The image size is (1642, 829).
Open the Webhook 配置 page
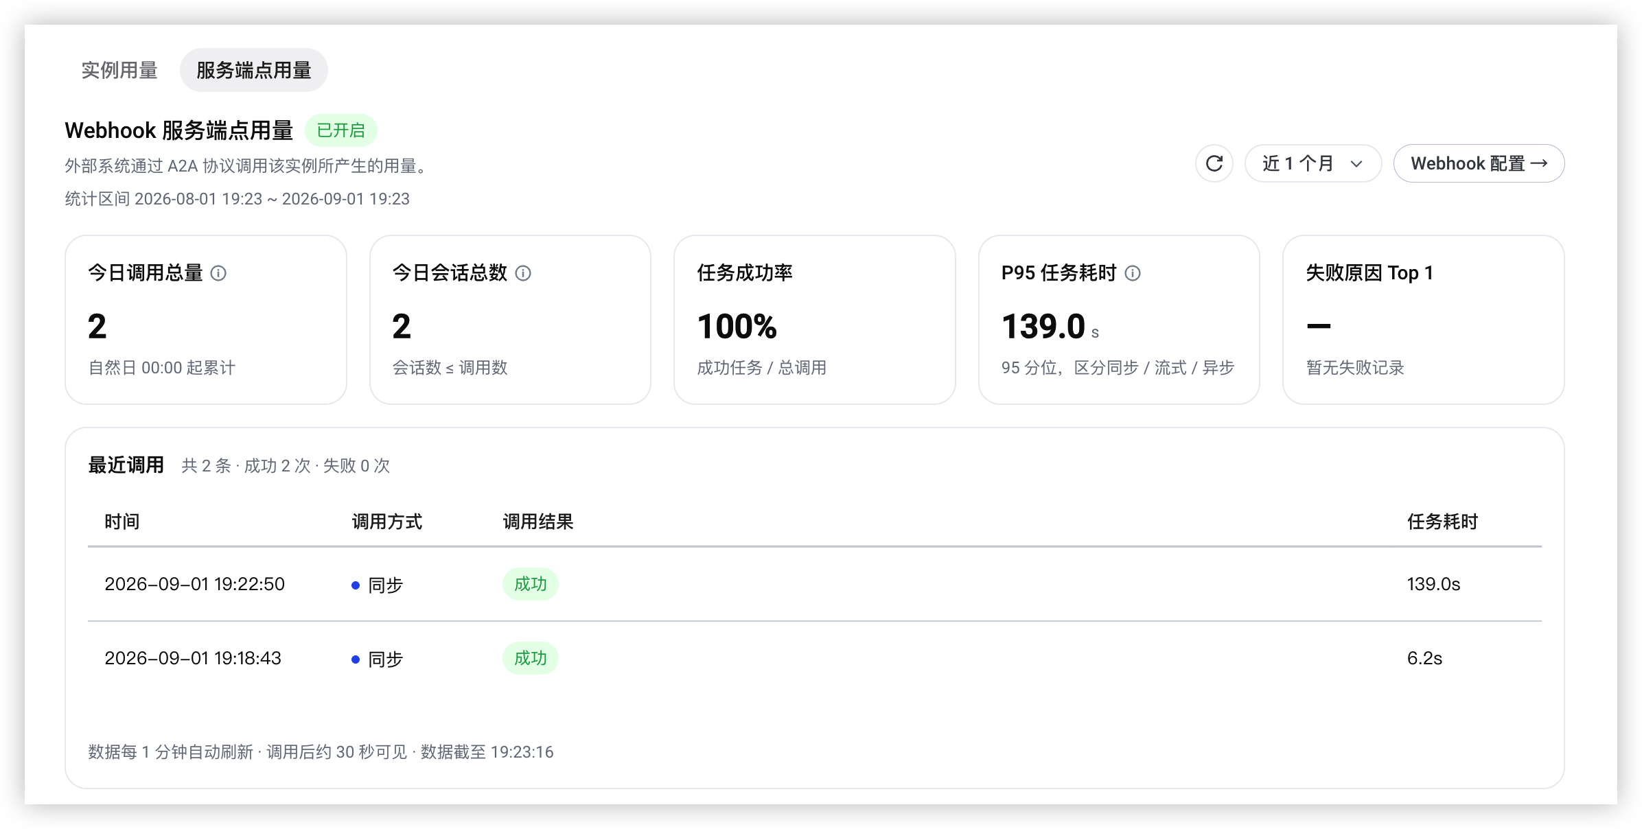pos(1479,163)
